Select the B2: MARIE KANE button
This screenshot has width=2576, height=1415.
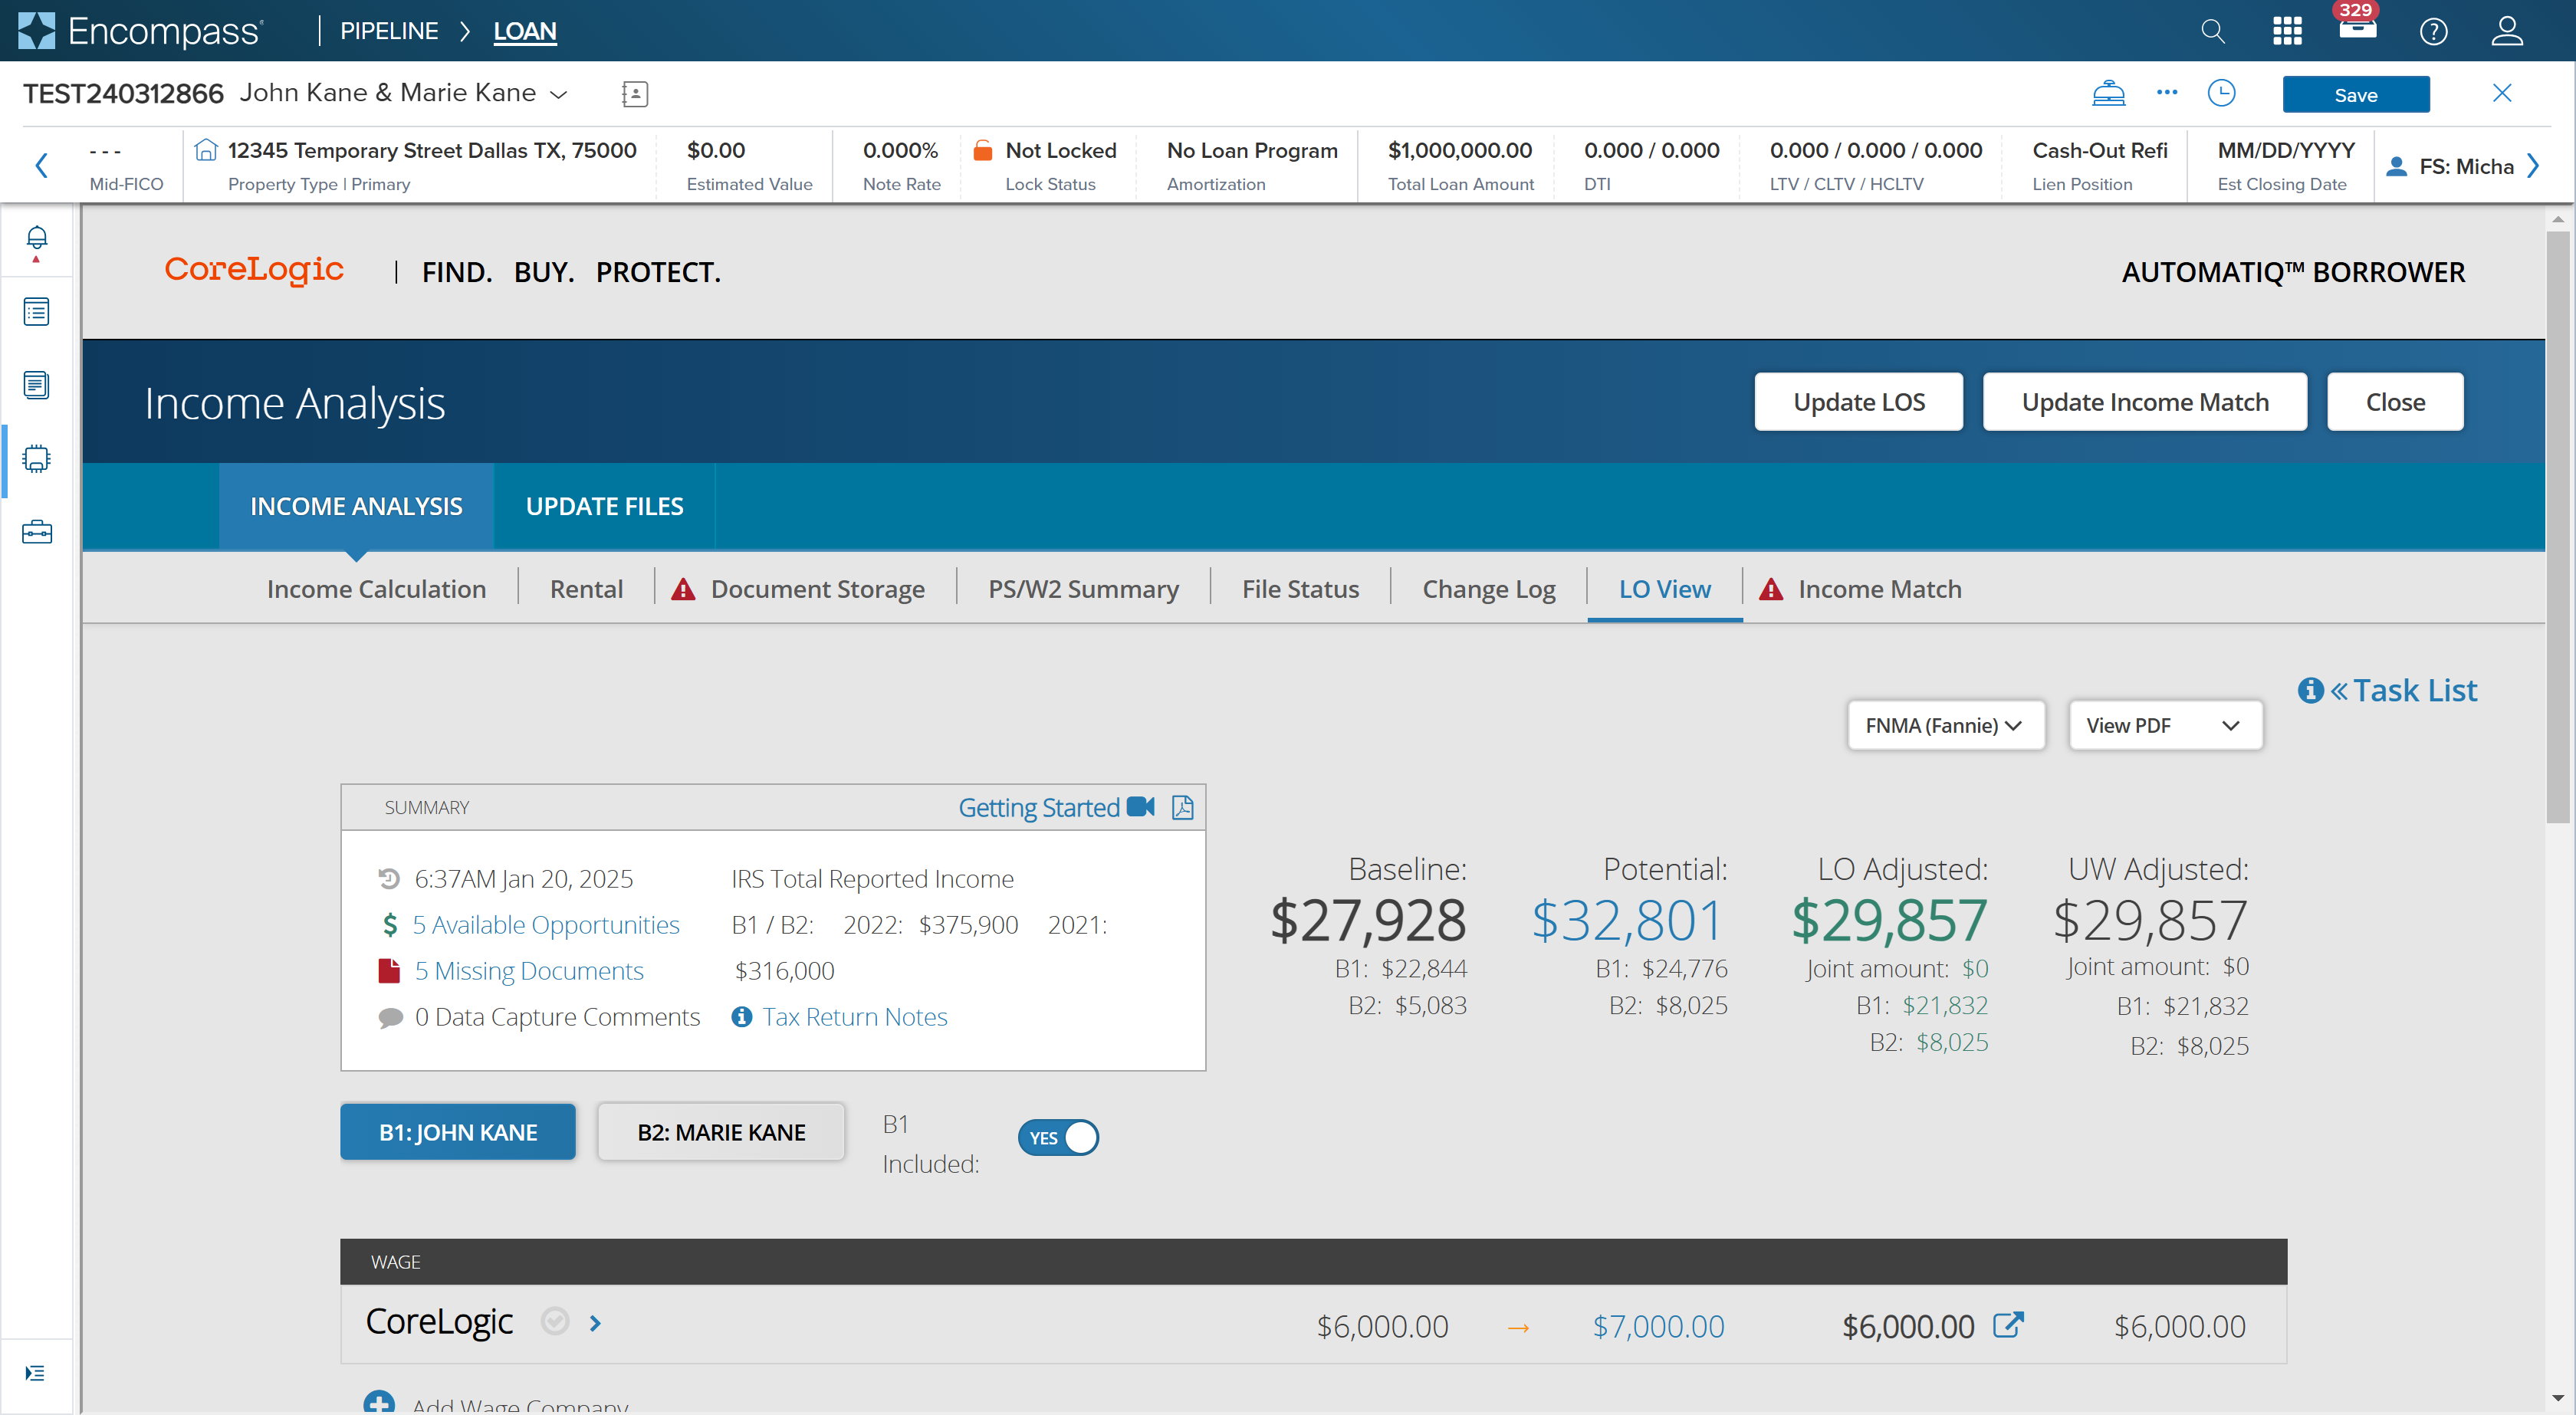[721, 1131]
